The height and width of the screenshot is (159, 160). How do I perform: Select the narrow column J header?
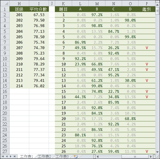click(52, 4)
